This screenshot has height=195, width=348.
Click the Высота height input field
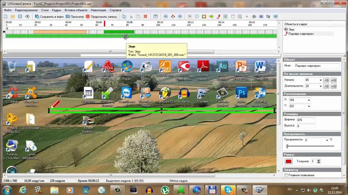tap(306, 126)
